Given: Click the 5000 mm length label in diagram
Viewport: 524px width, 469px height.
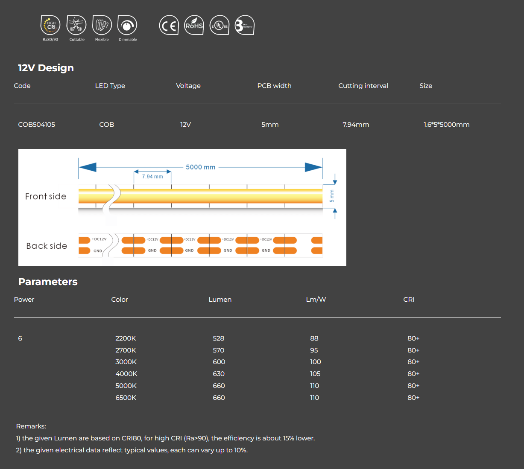Looking at the screenshot, I should [x=200, y=167].
